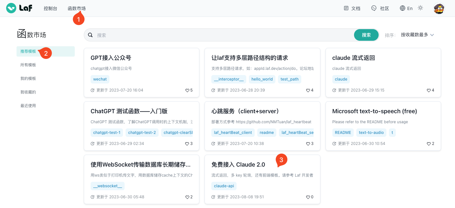
Task: Click '更新于 2023-08-08 19:51' text
Action: coord(240,197)
